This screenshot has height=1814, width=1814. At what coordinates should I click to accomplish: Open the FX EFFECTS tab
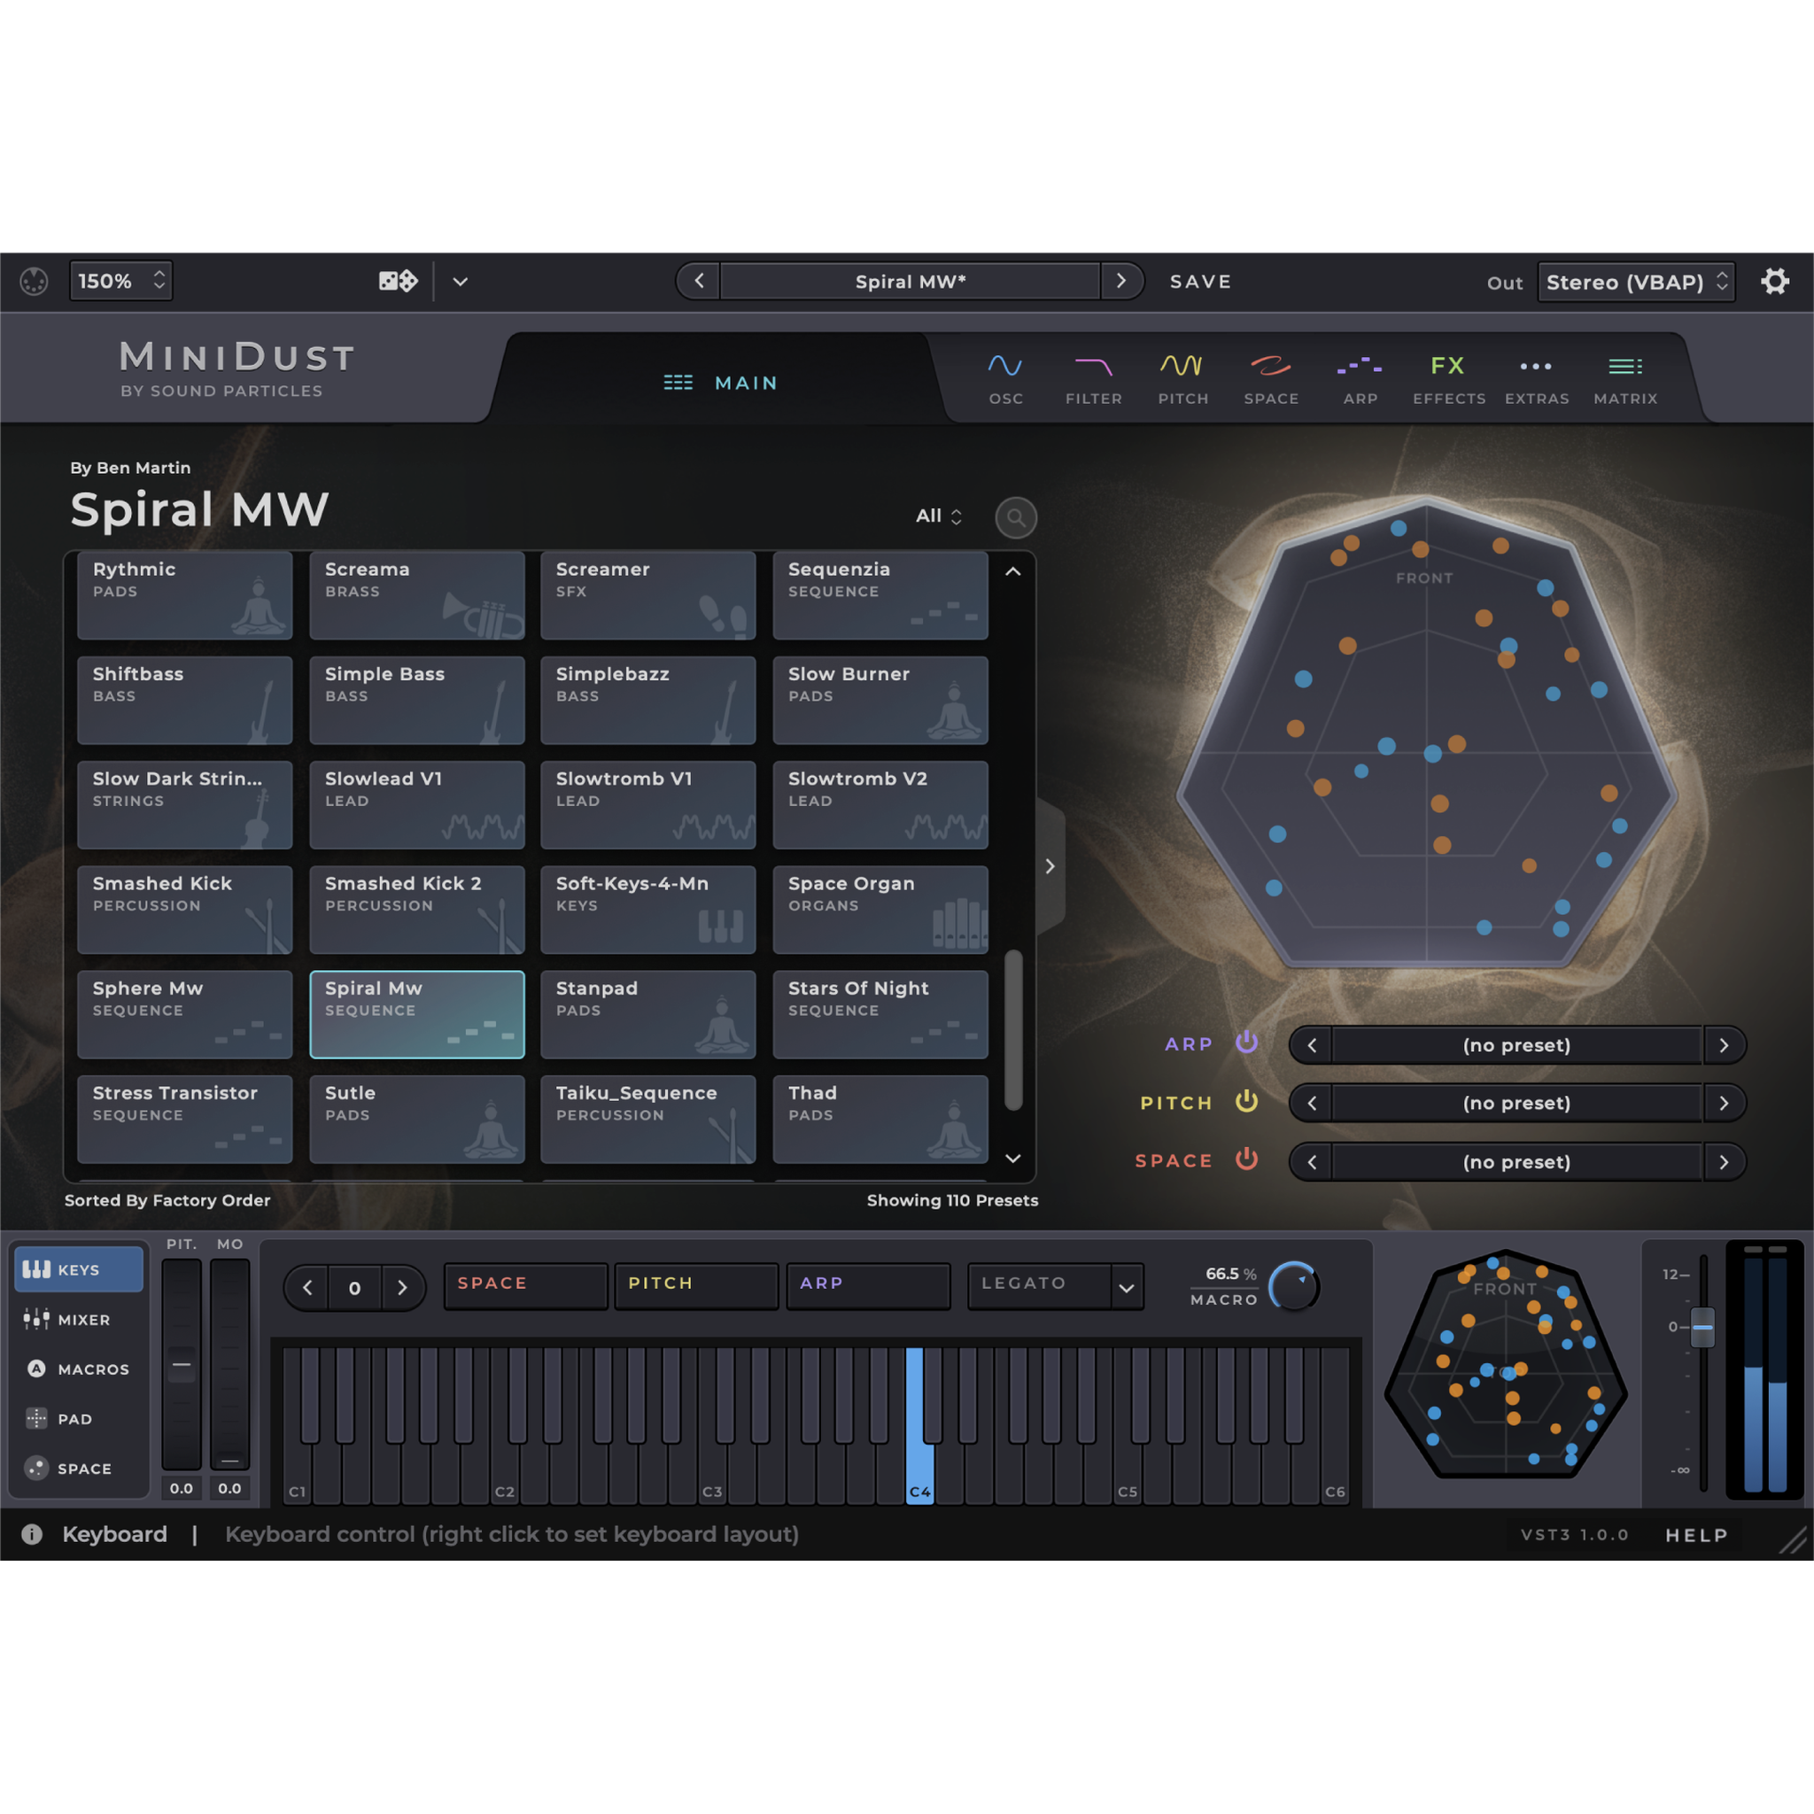click(x=1449, y=378)
